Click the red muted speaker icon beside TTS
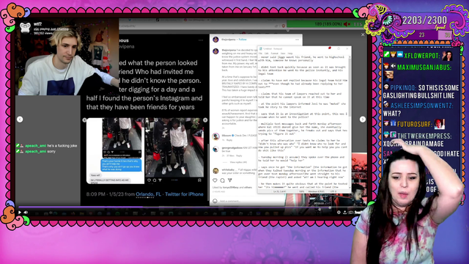 click(347, 24)
